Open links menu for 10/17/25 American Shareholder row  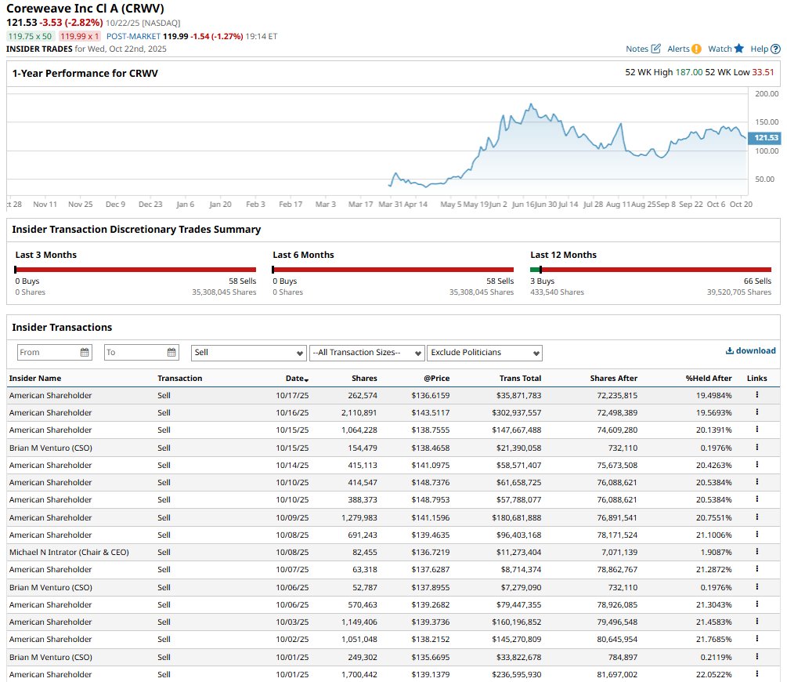757,395
